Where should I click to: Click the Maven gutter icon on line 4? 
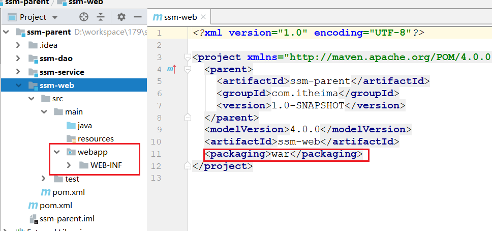[x=171, y=69]
